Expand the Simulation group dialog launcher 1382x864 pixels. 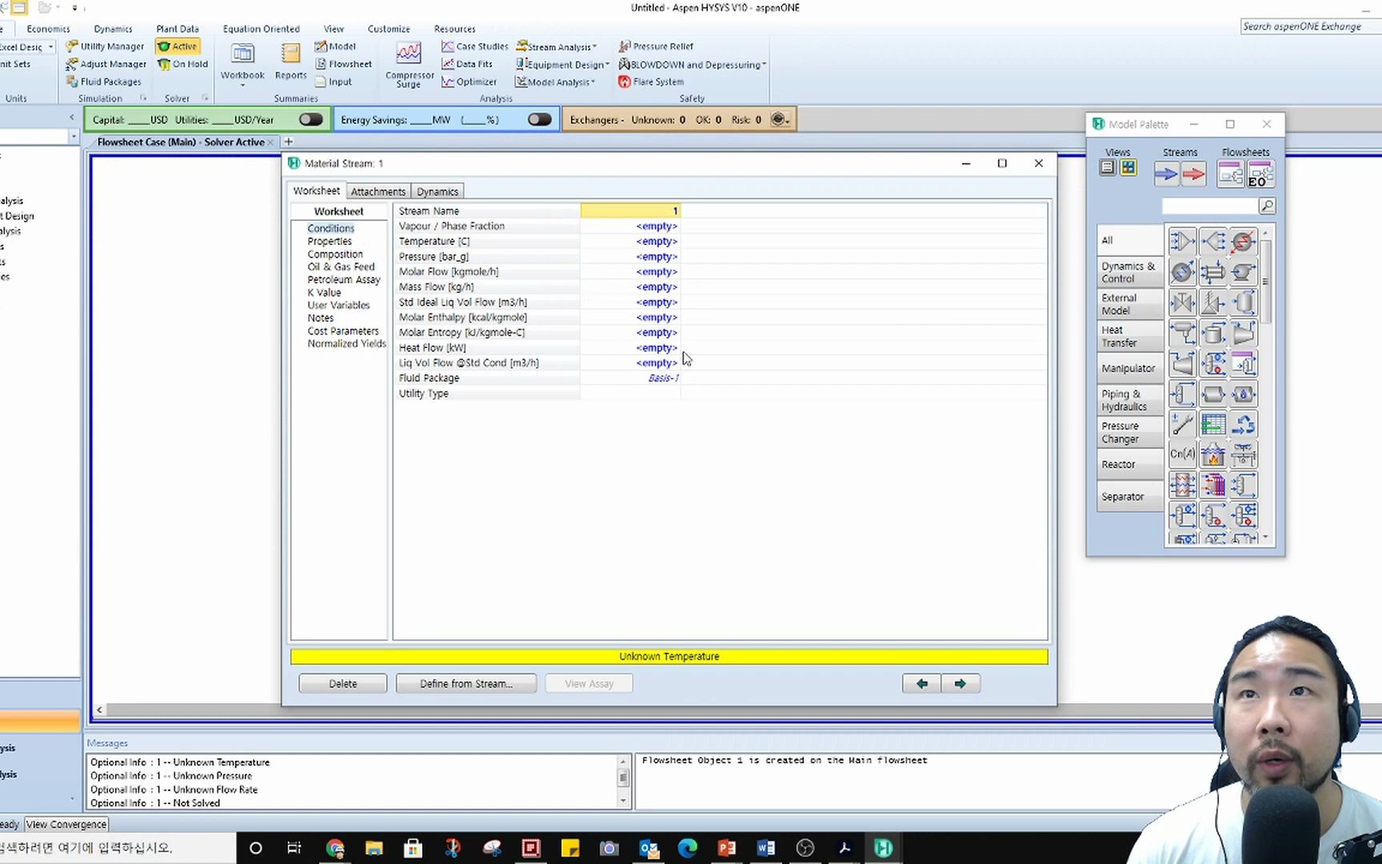[143, 98]
